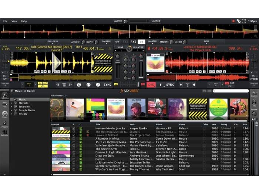Click deck A seek backward arrows
The height and width of the screenshot is (194, 259).
(x=57, y=85)
